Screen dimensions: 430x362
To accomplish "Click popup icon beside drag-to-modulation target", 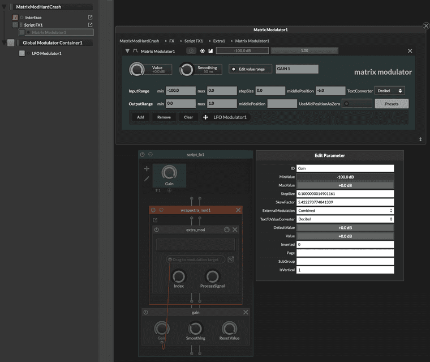I will pos(231,259).
